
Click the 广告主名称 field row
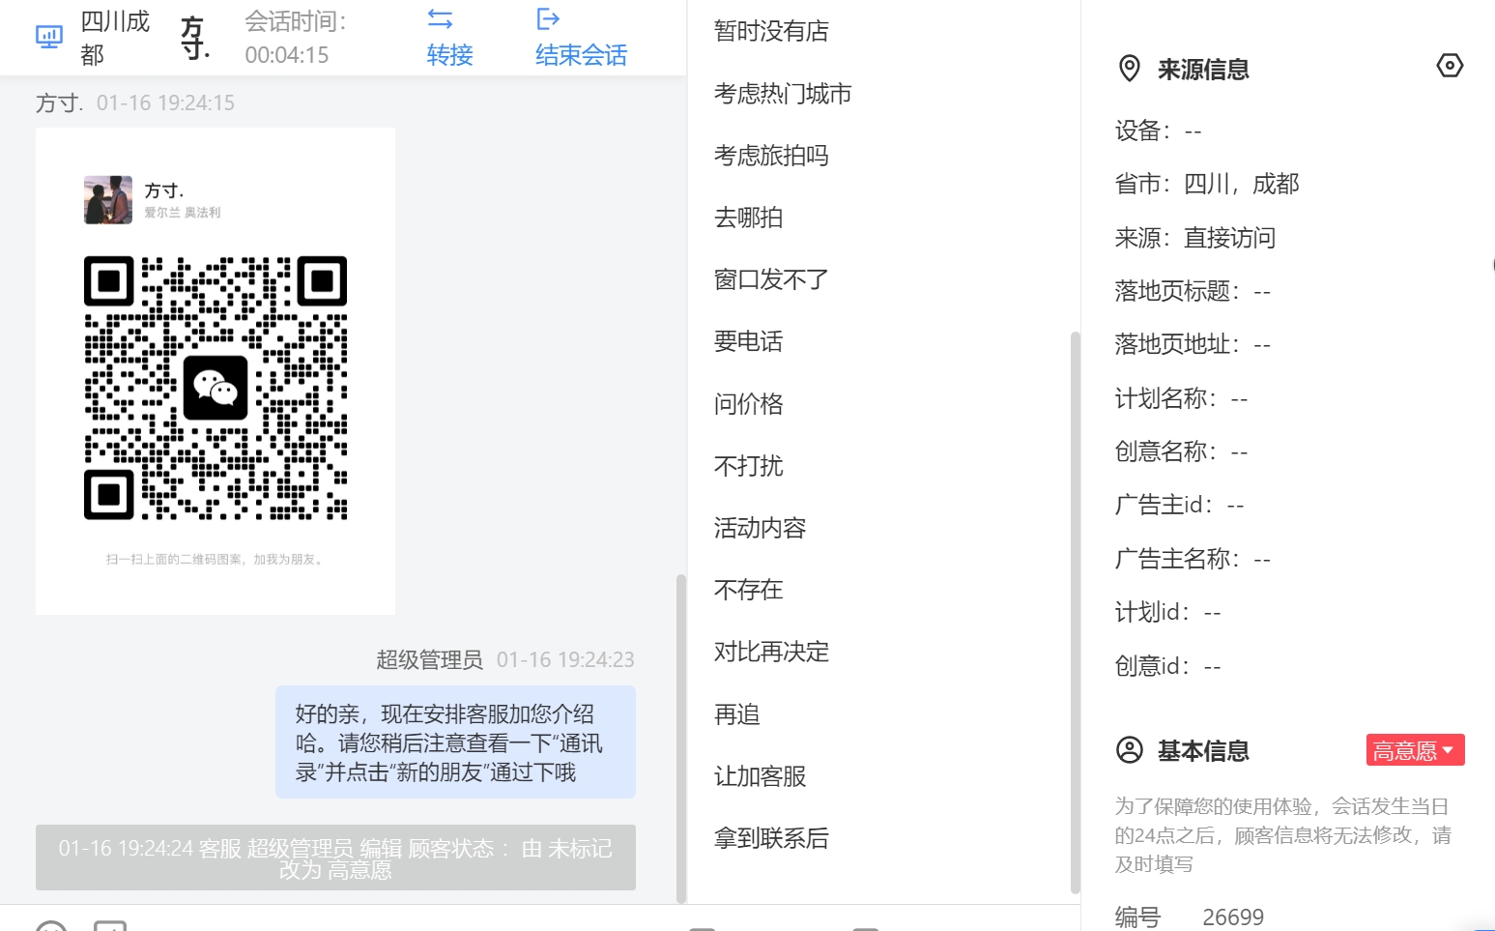pos(1193,559)
